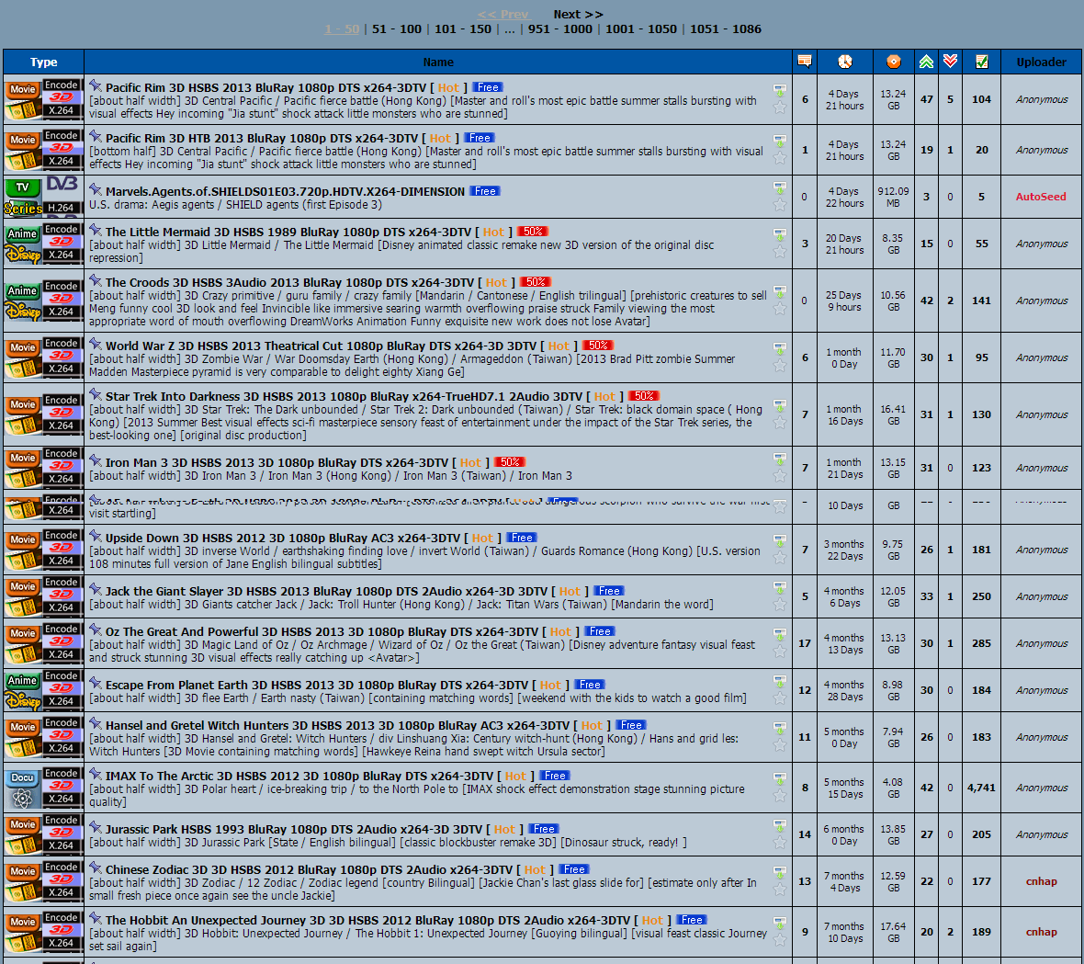Viewport: 1084px width, 964px height.
Task: Download Star Trek Into Darkness torrent icon
Action: click(x=780, y=406)
